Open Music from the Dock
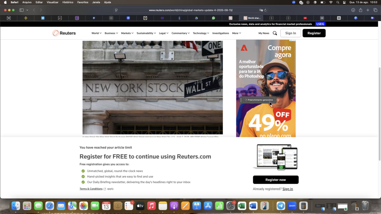The width and height of the screenshot is (381, 214). coord(151,206)
